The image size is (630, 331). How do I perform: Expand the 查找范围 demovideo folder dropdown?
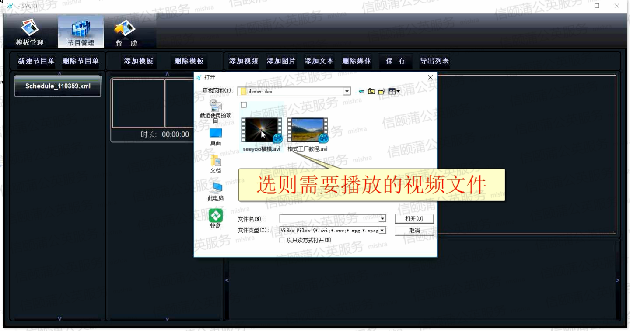click(347, 91)
